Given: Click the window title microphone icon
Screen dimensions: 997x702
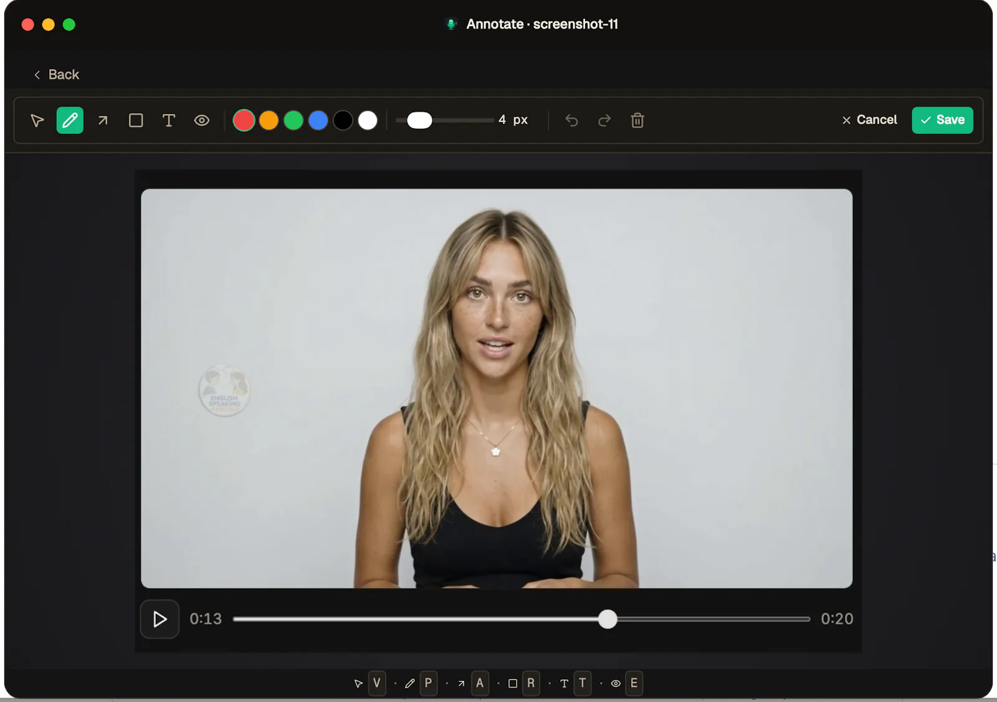Looking at the screenshot, I should tap(452, 24).
